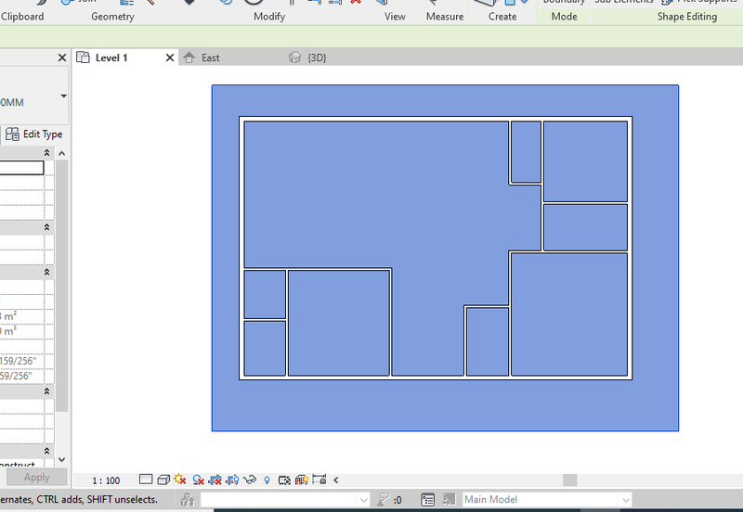Click the horizontal scrollbar thumb below the view
The height and width of the screenshot is (512, 743).
point(570,480)
